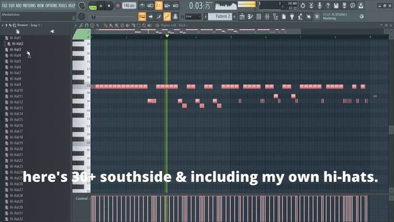Open the FILE menu
The height and width of the screenshot is (222, 394).
click(x=4, y=6)
